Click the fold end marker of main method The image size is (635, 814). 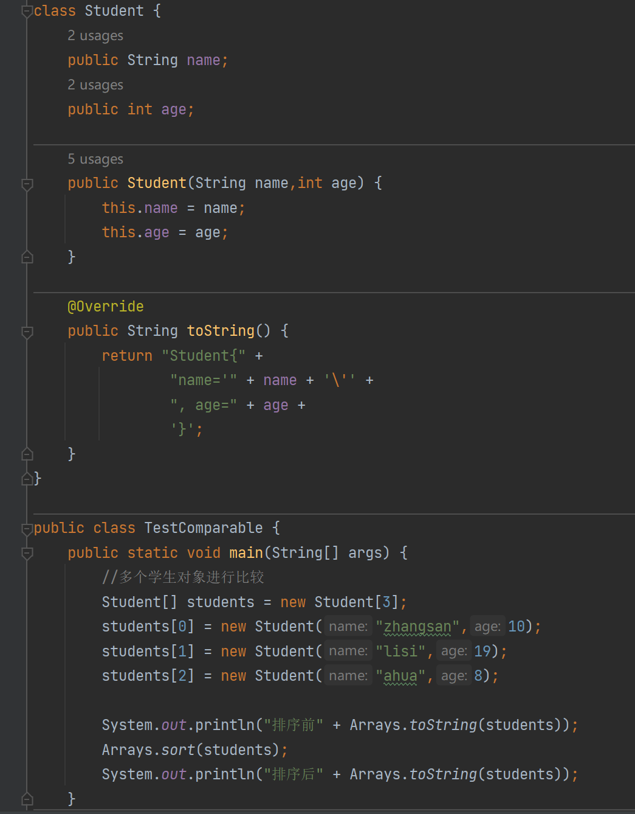pos(27,799)
